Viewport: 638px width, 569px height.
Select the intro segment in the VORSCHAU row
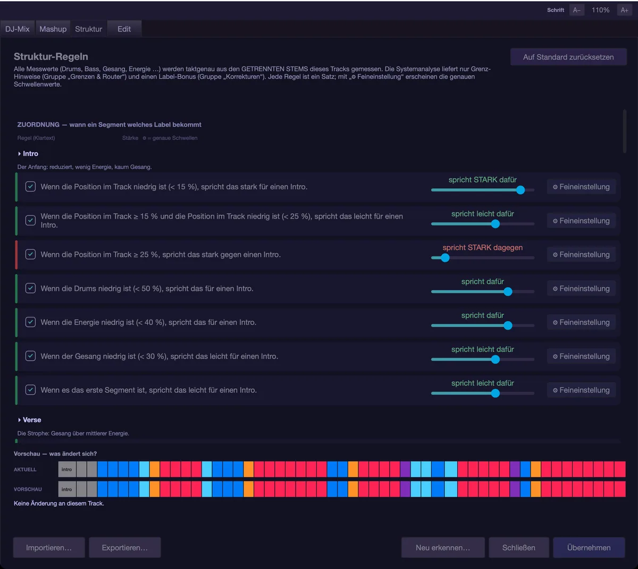[x=67, y=489]
